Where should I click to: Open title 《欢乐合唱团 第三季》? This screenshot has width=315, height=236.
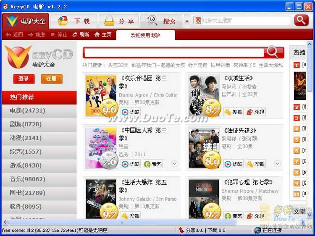143,82
